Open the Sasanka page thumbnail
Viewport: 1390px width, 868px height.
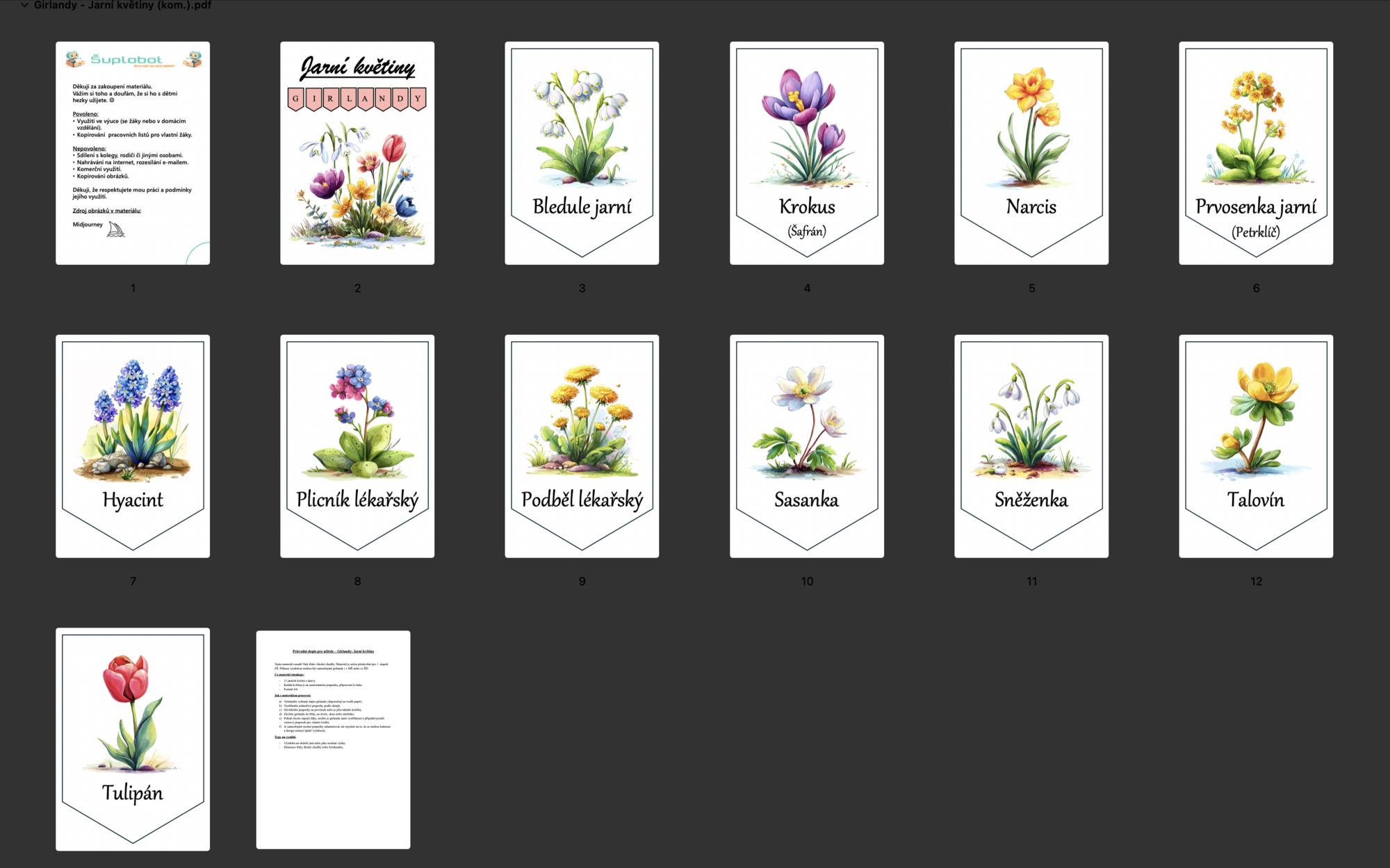[x=807, y=446]
